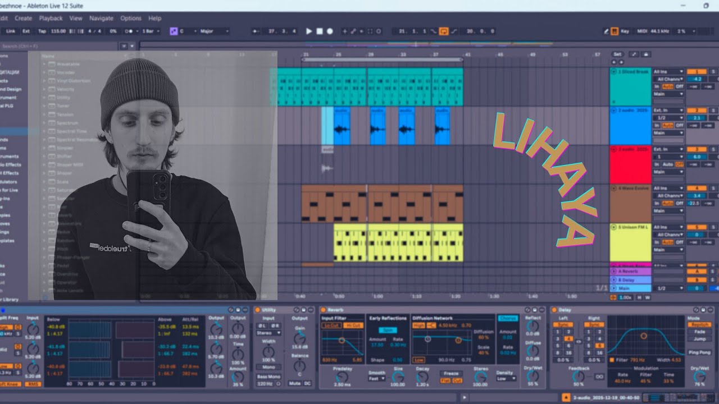The width and height of the screenshot is (719, 404).
Task: Toggle the Reverb Freeze button
Action: pos(450,373)
